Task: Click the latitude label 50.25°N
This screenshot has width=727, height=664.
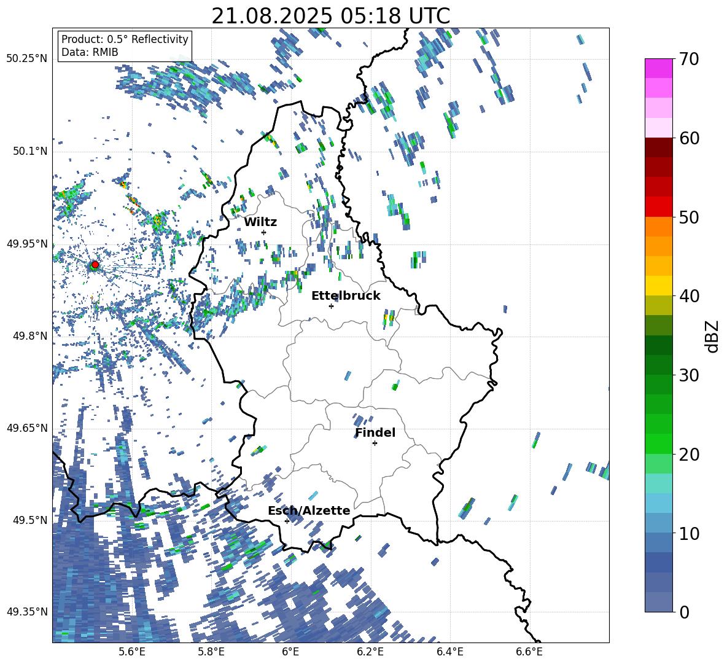Action: [27, 58]
